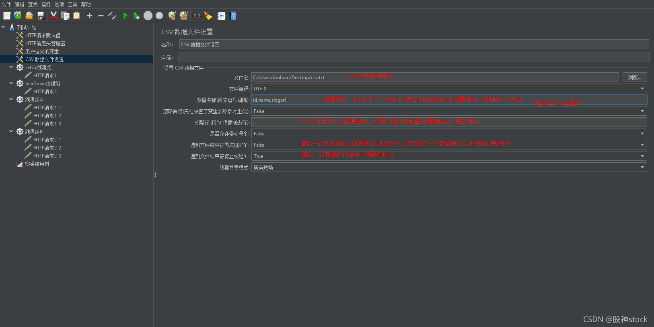654x327 pixels.
Task: Select 察看结果树 listener in the tree
Action: click(37, 164)
